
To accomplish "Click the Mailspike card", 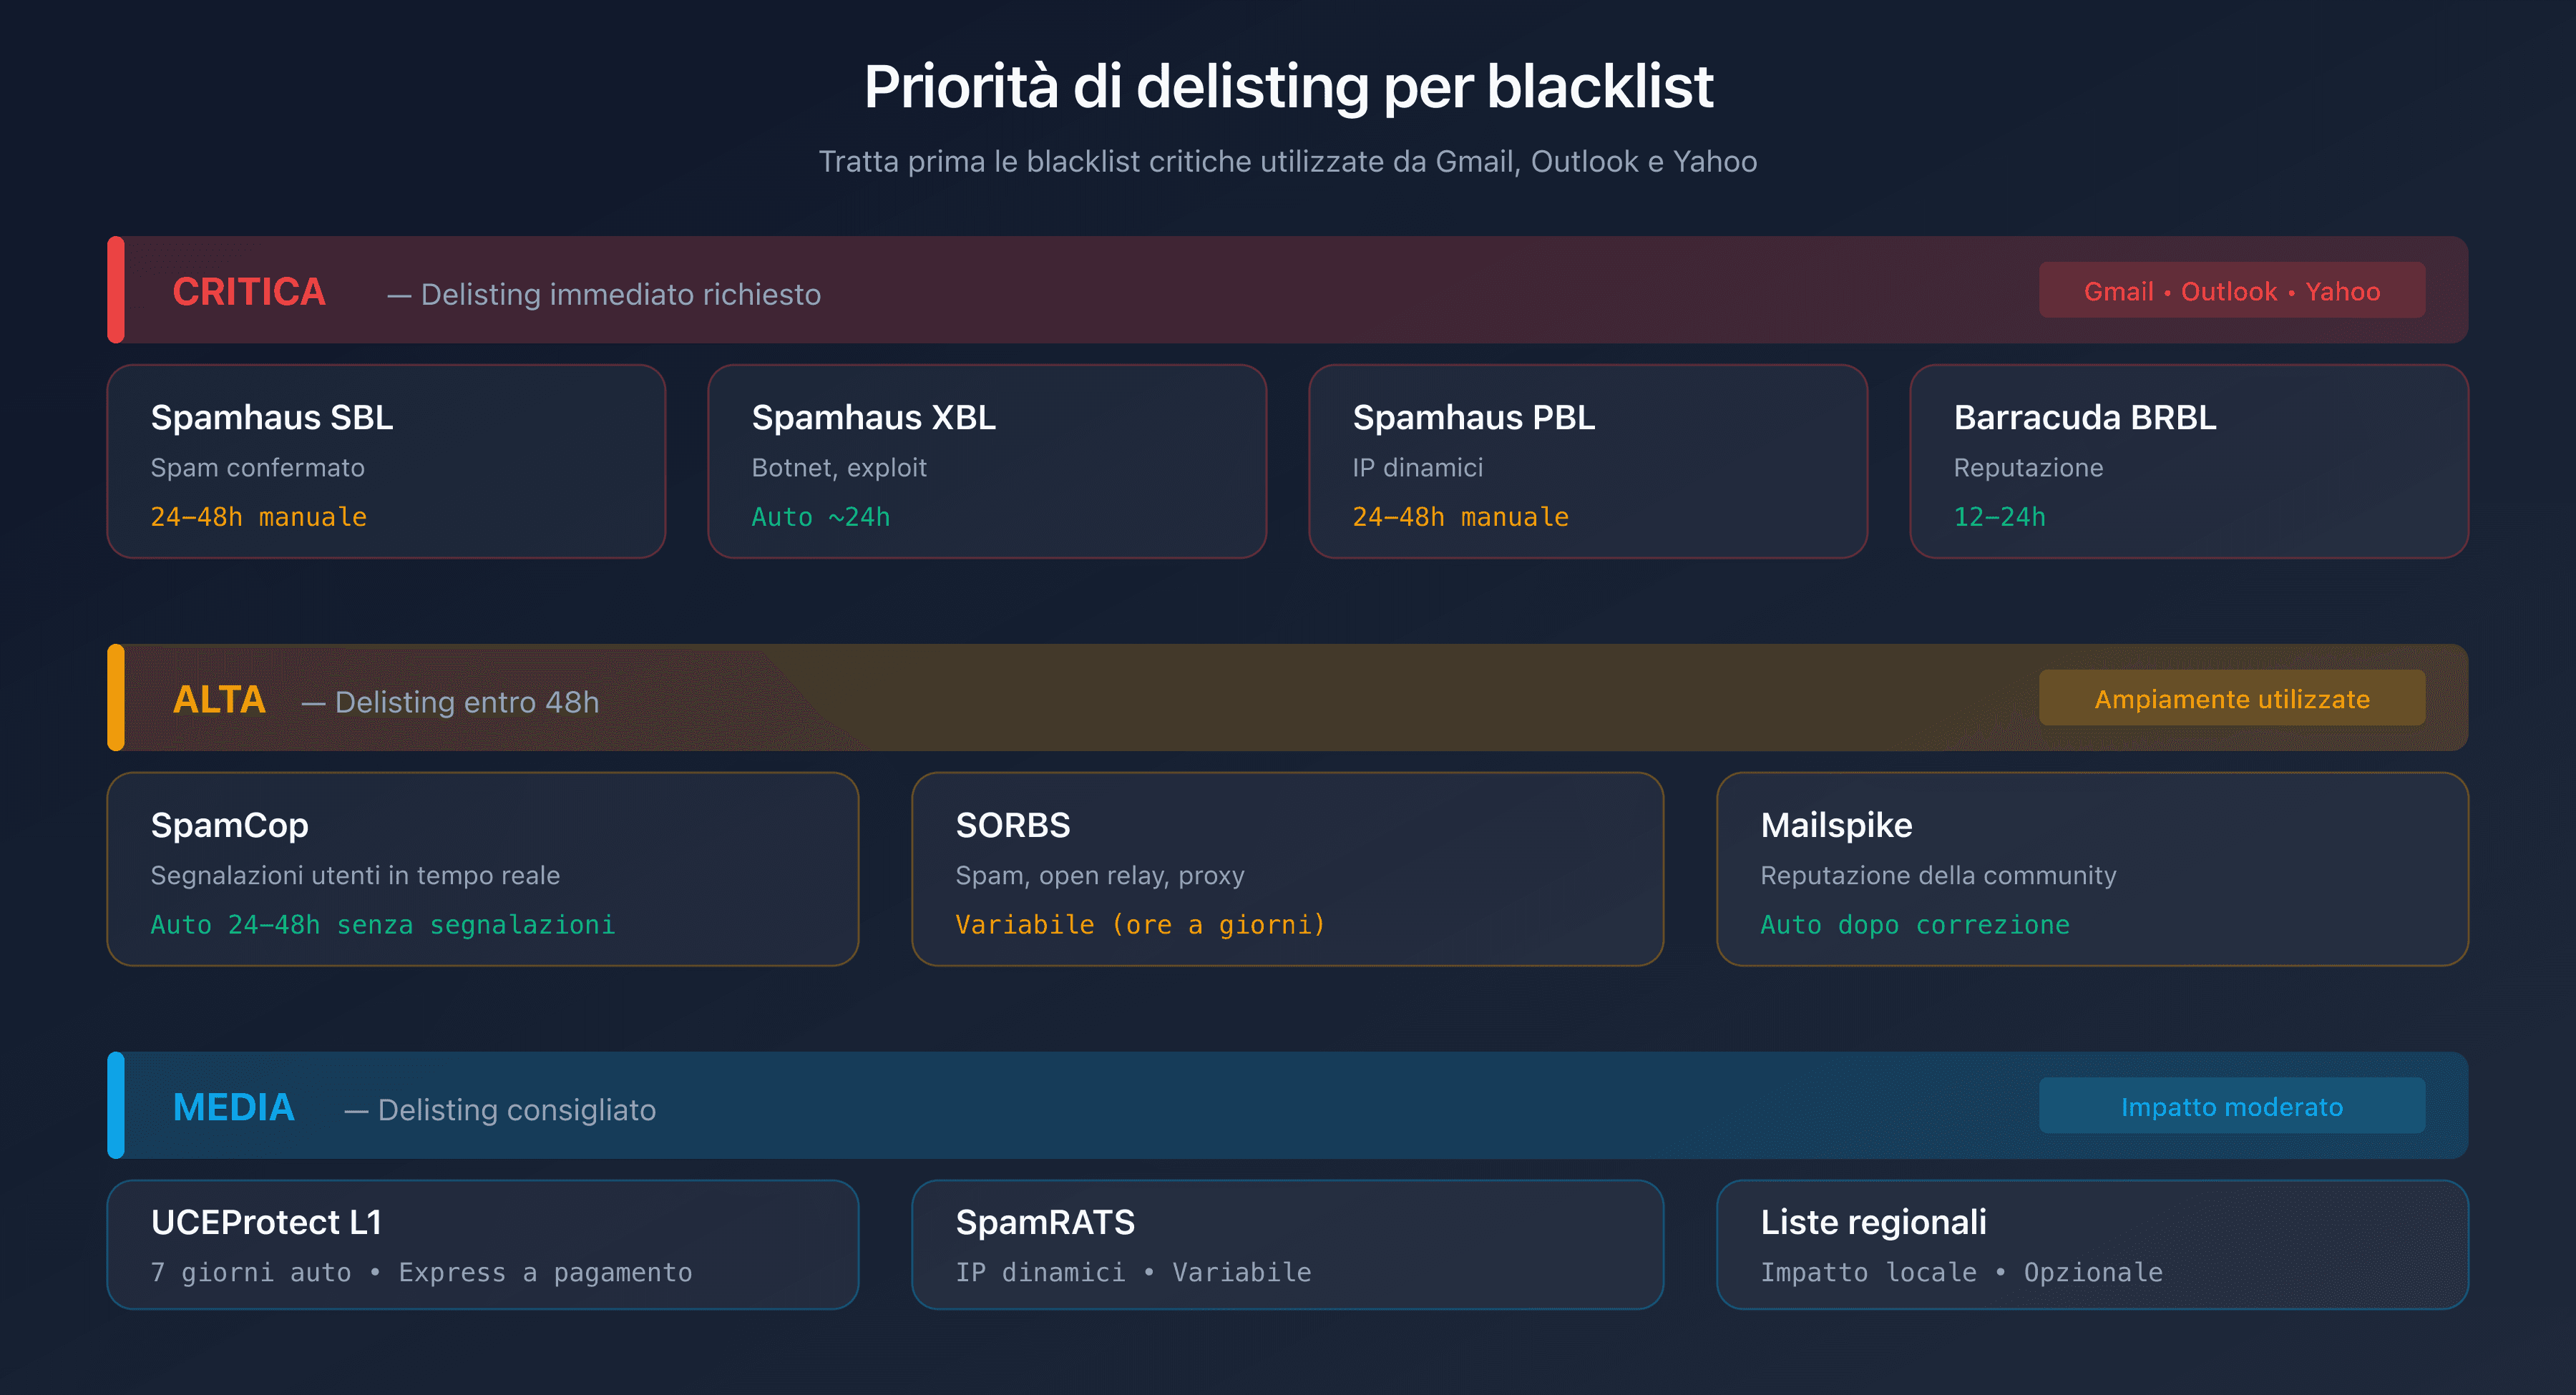I will pos(2093,868).
